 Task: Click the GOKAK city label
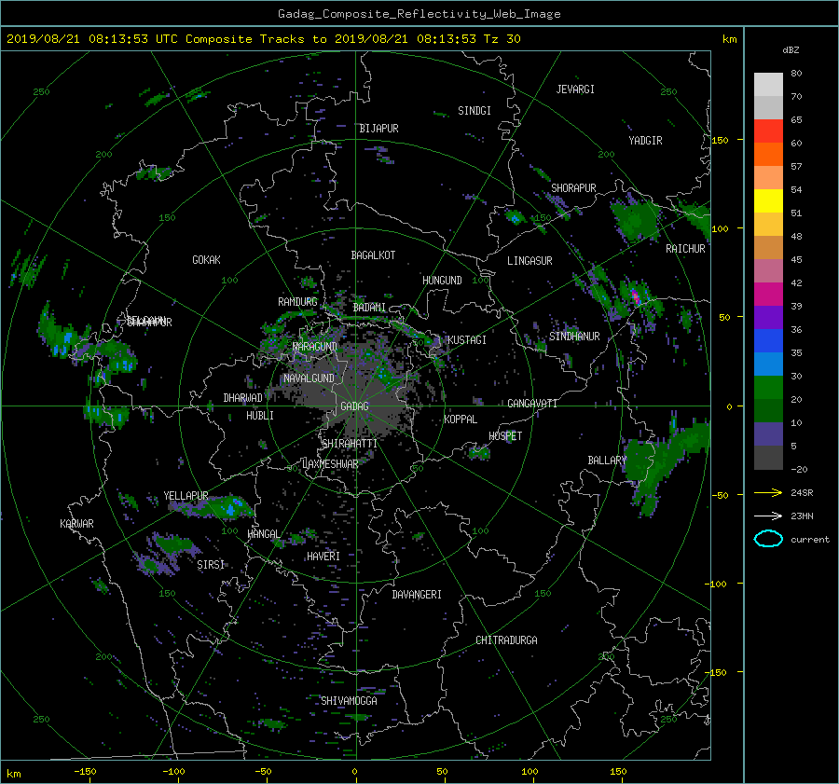point(206,260)
